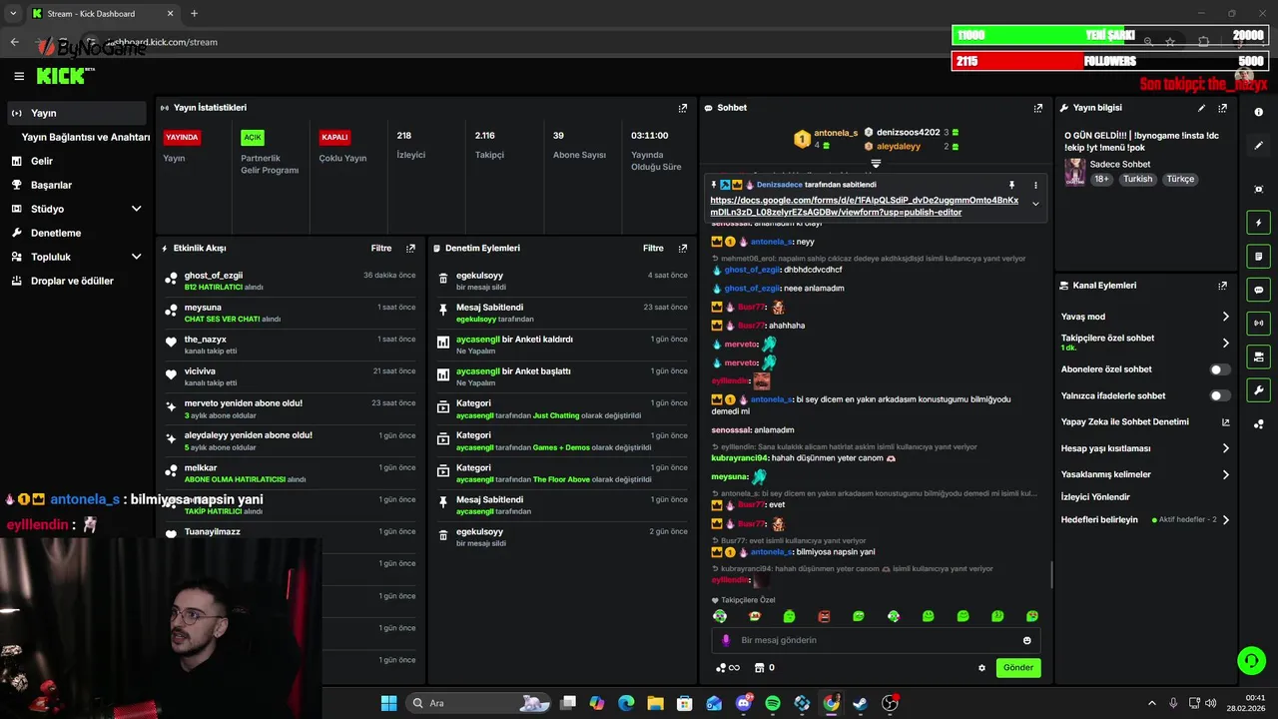Open Yapay Zeka ile Sohbet Denetimi
This screenshot has height=719, width=1278.
coord(1145,422)
